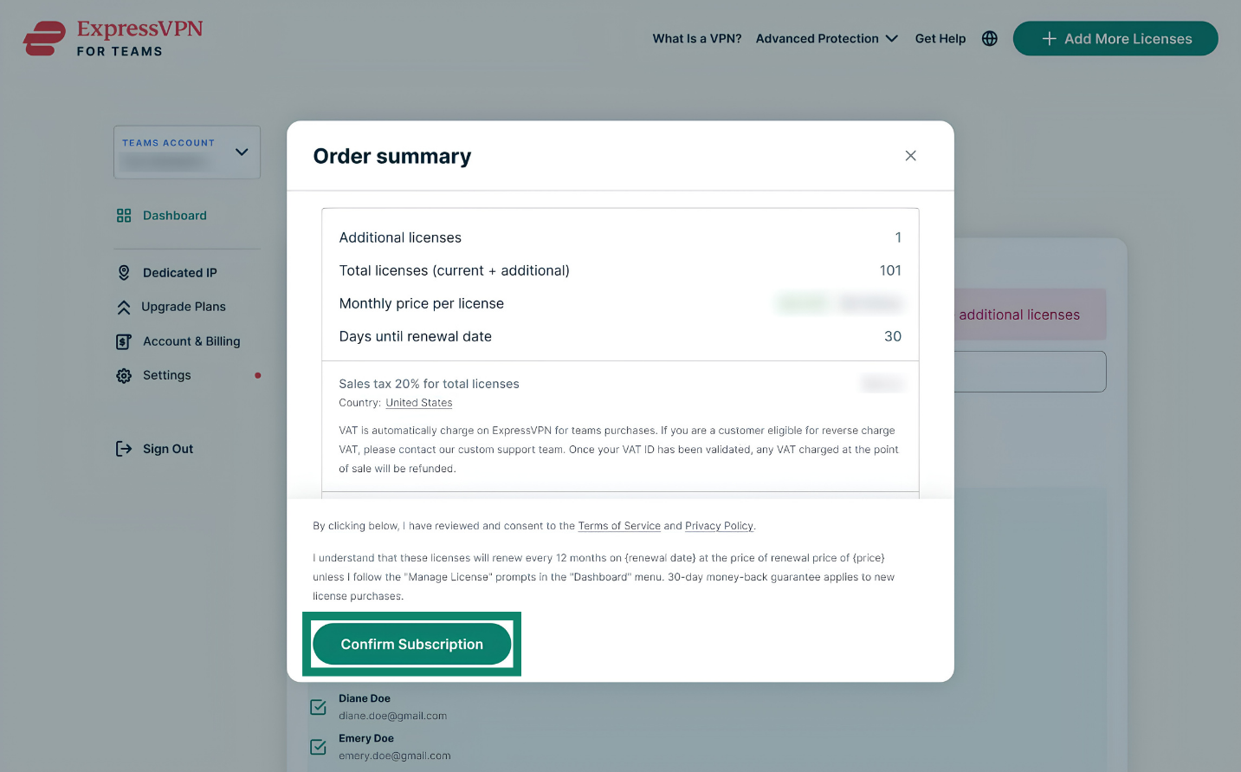
Task: Click the Dashboard grid icon
Action: pos(124,216)
